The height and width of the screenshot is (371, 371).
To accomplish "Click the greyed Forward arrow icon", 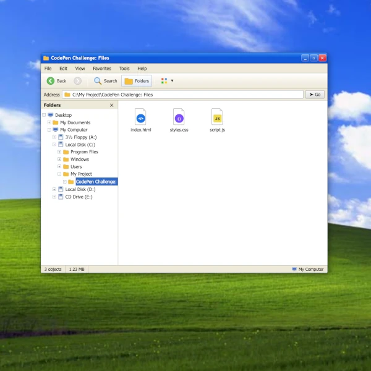I will [78, 81].
